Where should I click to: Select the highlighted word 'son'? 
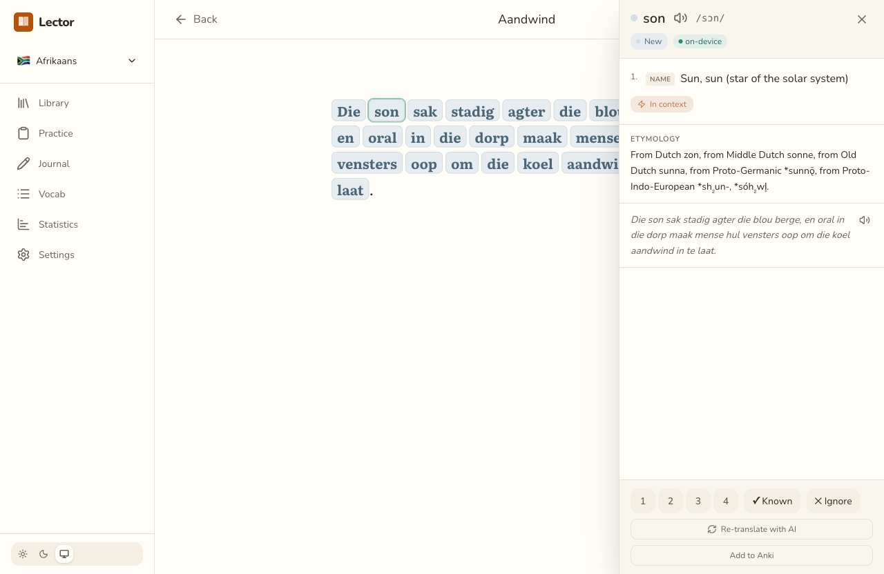click(x=387, y=111)
